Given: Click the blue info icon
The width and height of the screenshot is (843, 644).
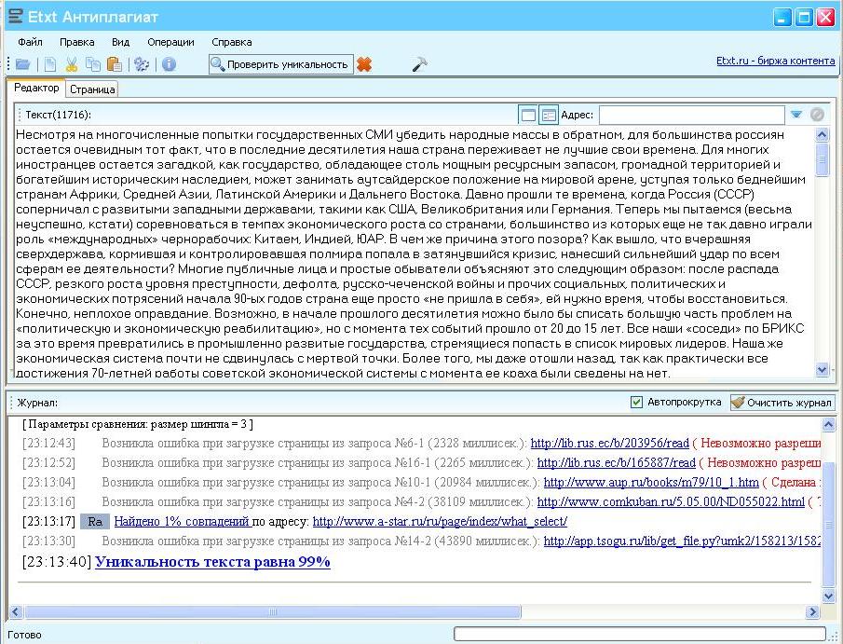Looking at the screenshot, I should tap(169, 64).
